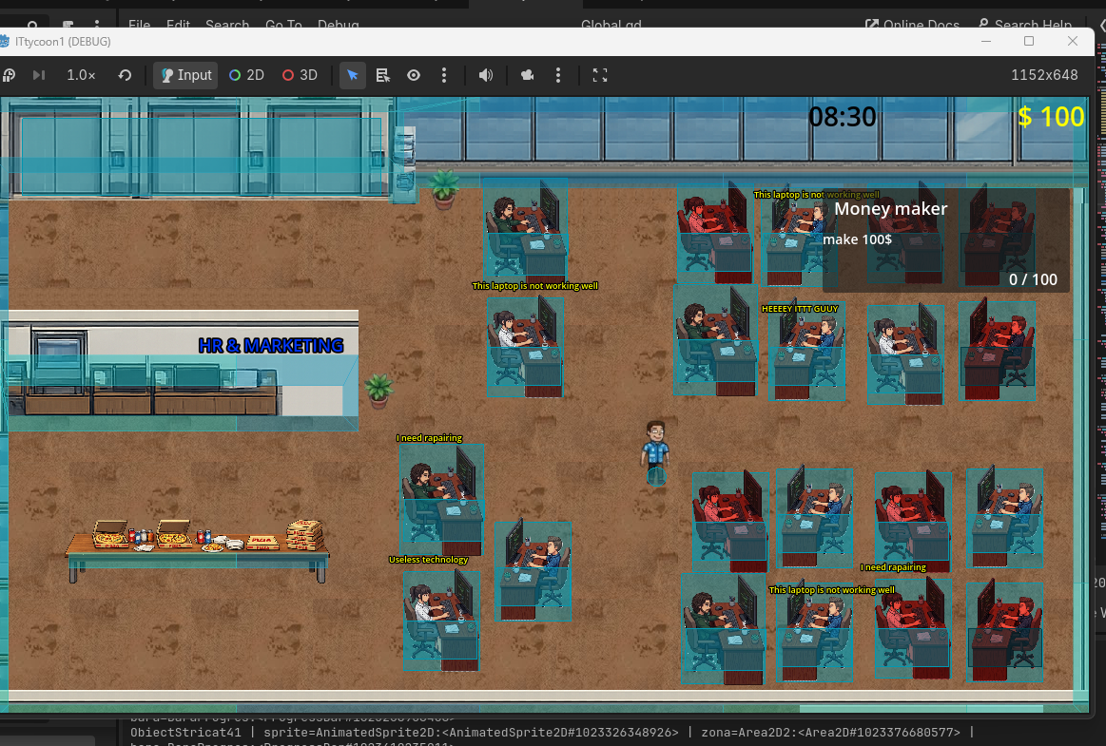Toggle selection visibility eye icon
This screenshot has height=746, width=1106.
click(414, 75)
